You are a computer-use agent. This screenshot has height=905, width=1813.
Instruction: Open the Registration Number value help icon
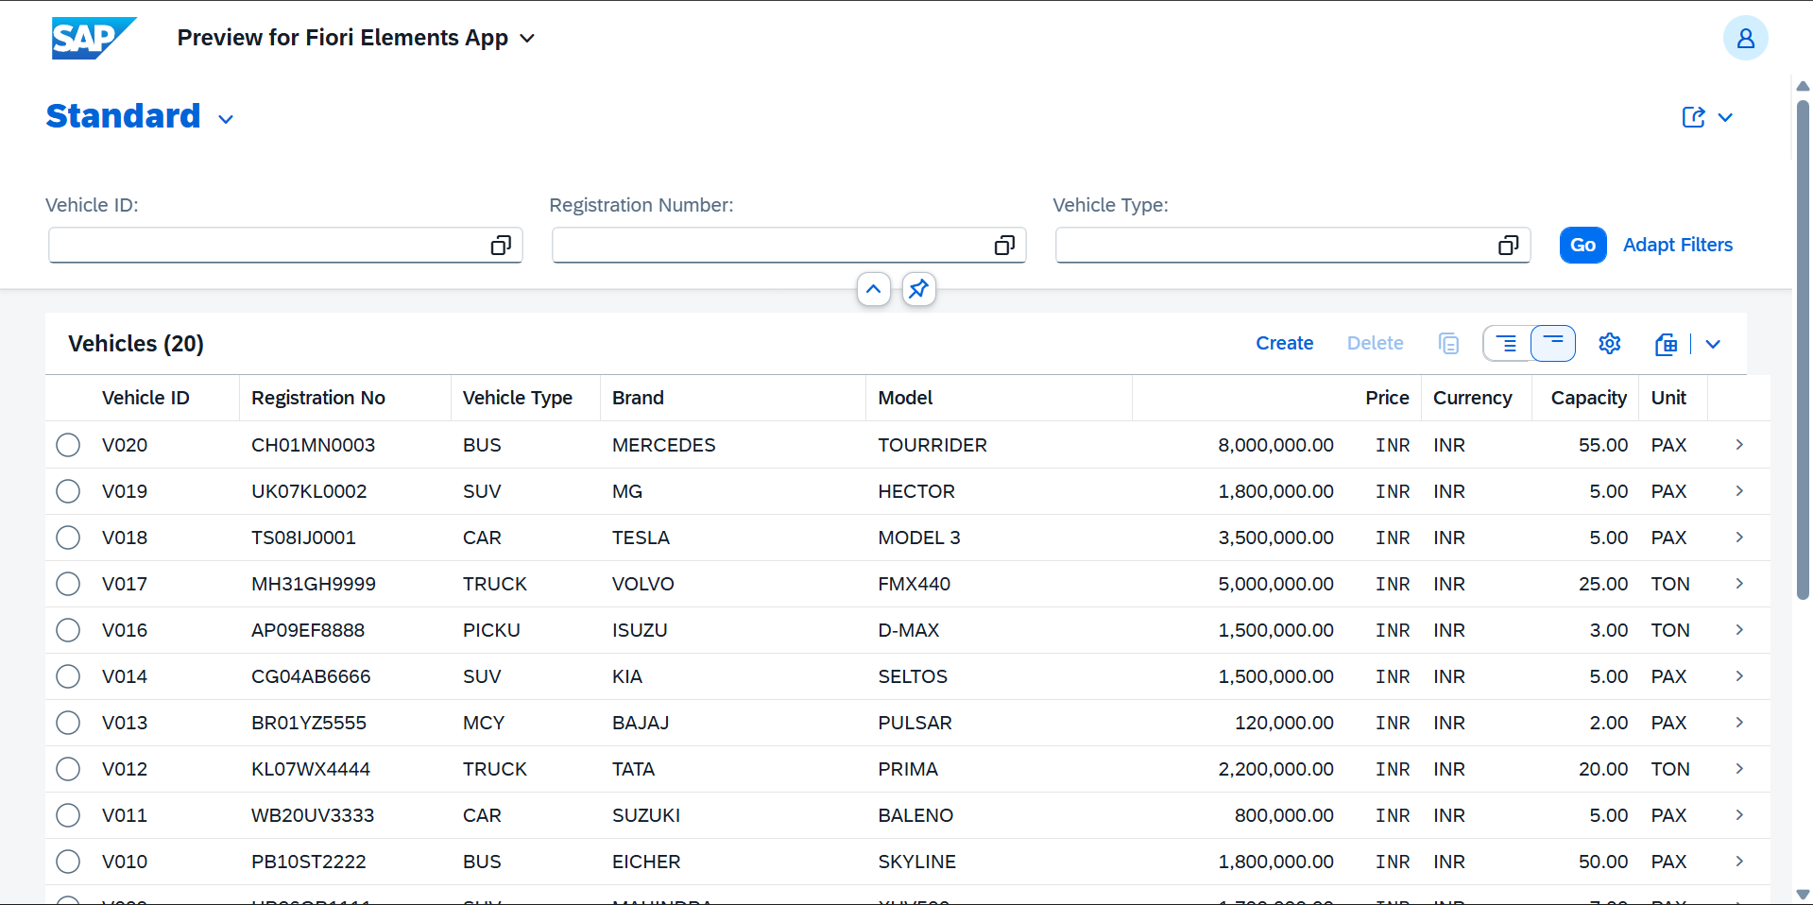pos(1004,246)
